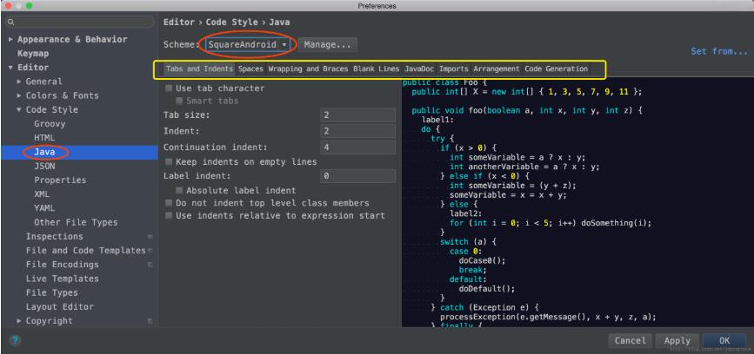The width and height of the screenshot is (754, 354).
Task: Click the Set from... link
Action: (718, 51)
